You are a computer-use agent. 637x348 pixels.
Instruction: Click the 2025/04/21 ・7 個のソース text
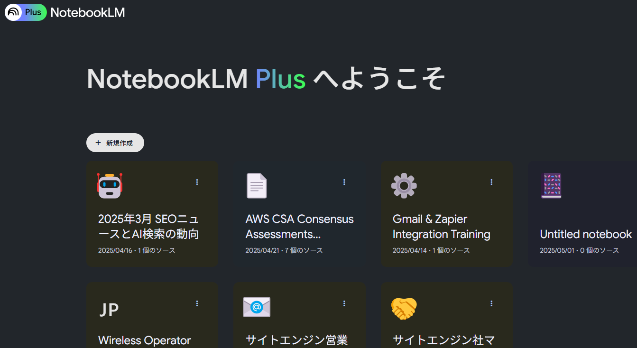pos(284,250)
